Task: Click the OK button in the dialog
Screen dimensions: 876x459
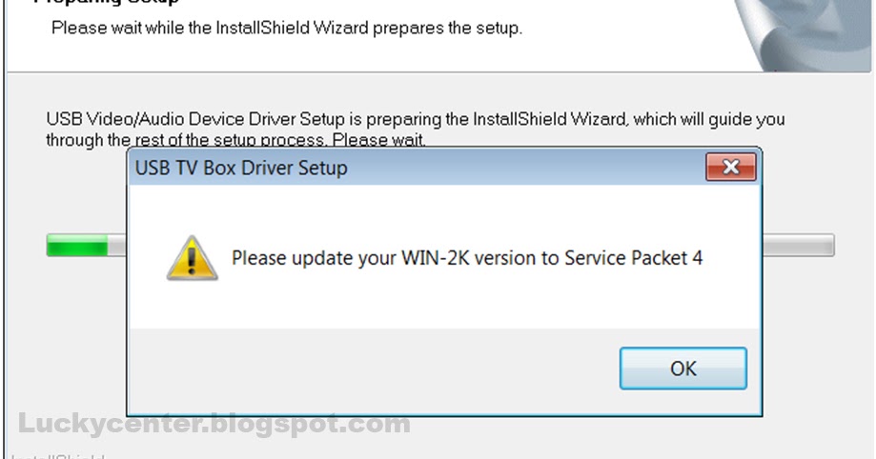Action: click(x=682, y=369)
